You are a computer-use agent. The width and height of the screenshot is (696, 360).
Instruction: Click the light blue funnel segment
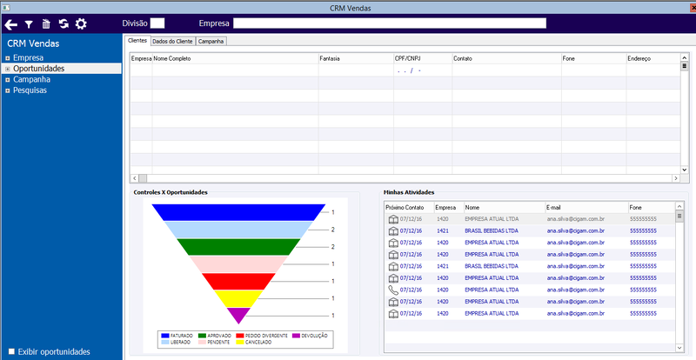[x=238, y=230]
